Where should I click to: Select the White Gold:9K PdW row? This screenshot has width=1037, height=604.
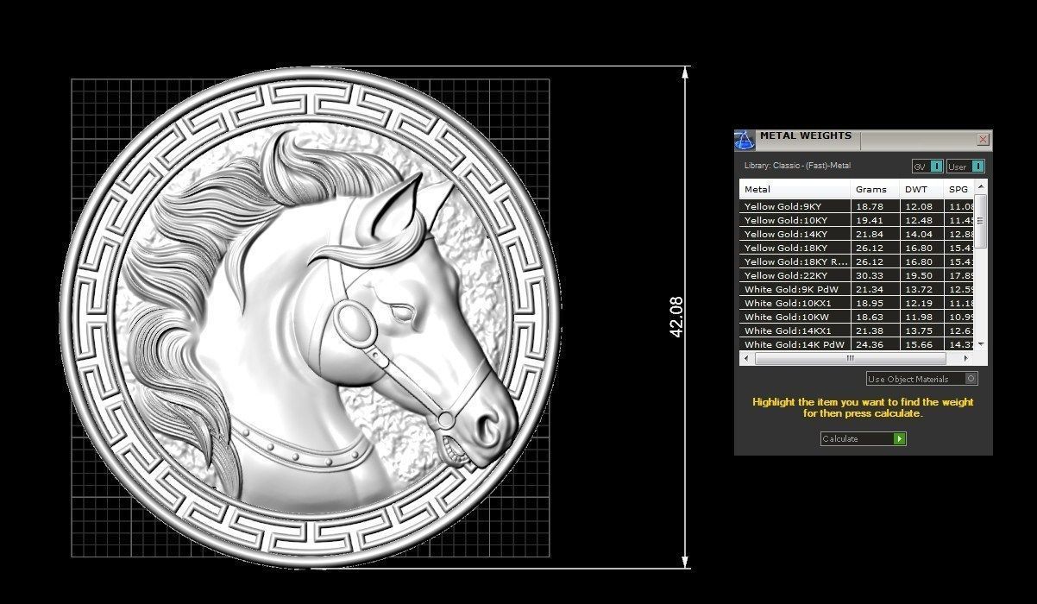coord(858,289)
